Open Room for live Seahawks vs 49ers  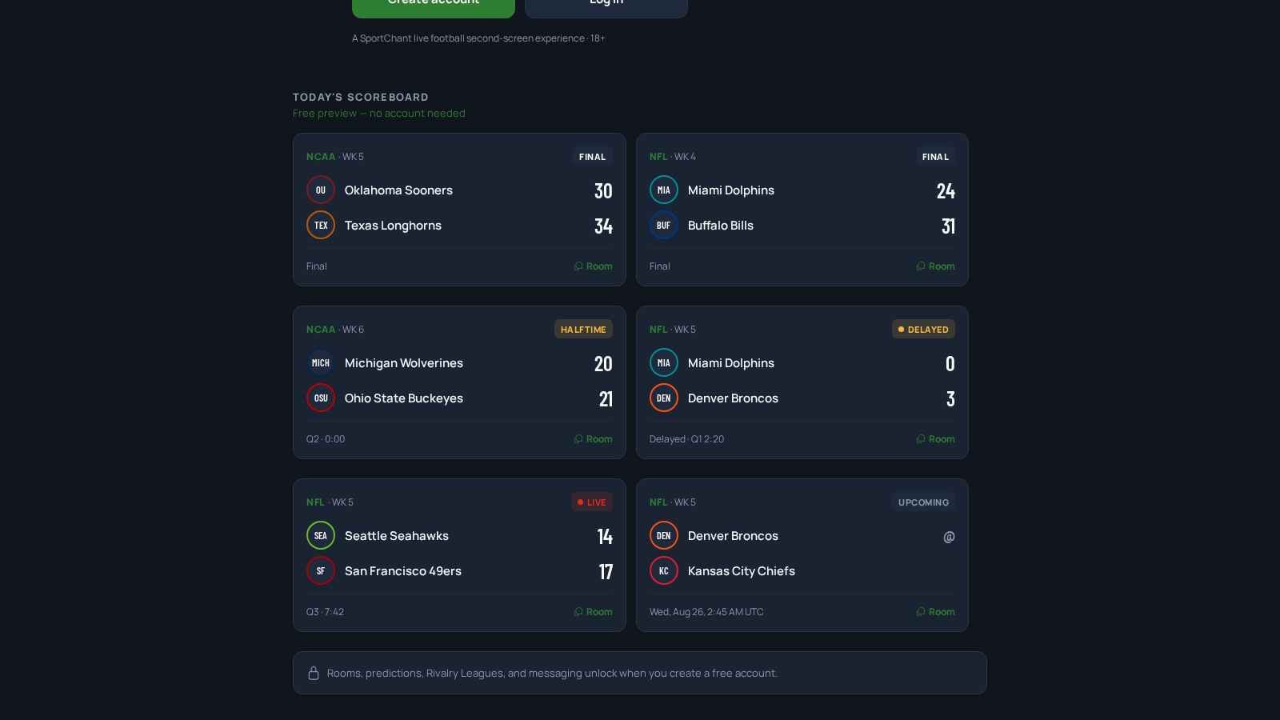point(593,612)
